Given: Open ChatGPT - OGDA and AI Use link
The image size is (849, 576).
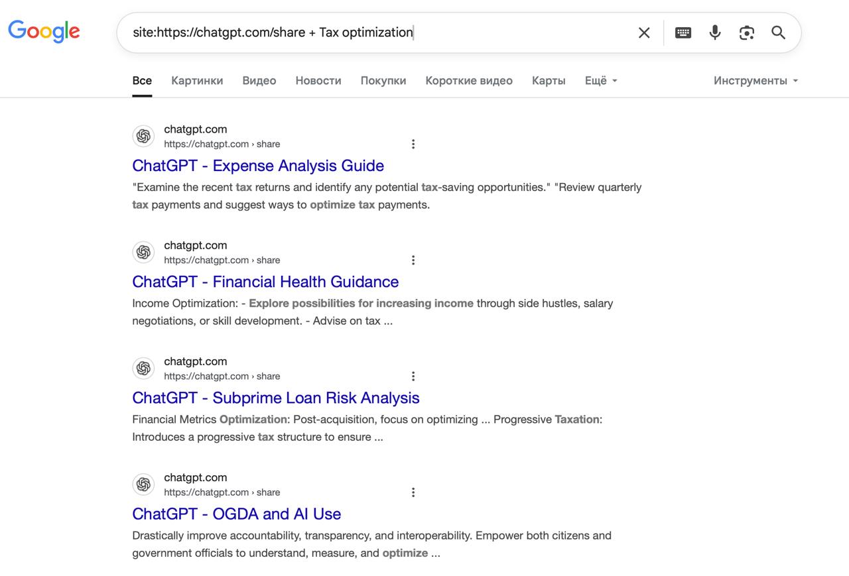Looking at the screenshot, I should pyautogui.click(x=237, y=513).
